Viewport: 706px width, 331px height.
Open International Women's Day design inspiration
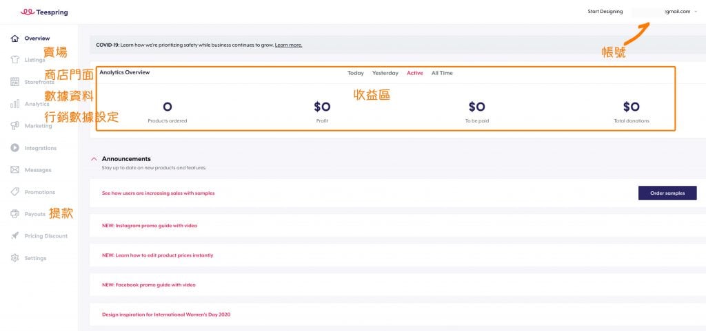166,314
